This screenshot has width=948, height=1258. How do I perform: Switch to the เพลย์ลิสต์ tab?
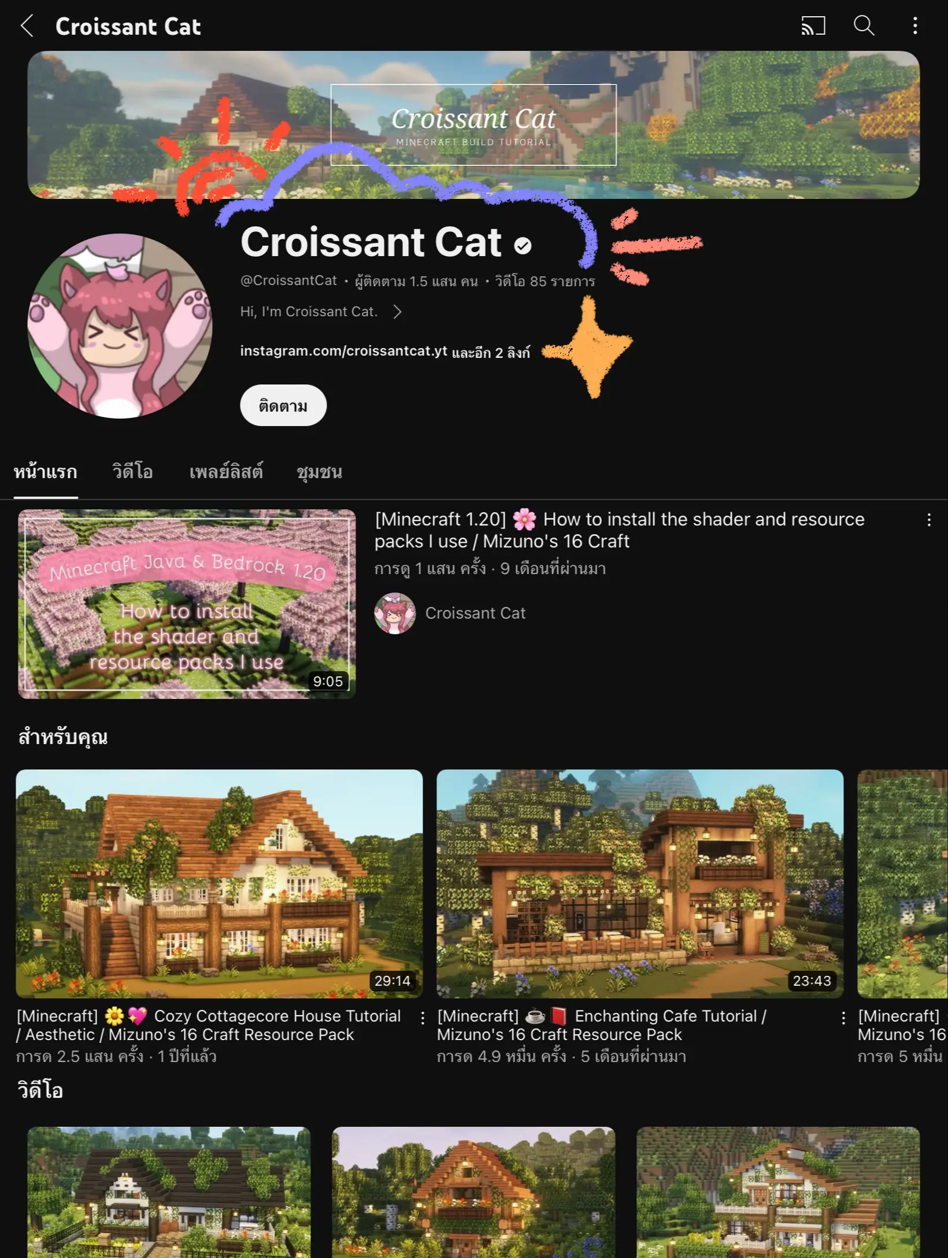click(226, 472)
